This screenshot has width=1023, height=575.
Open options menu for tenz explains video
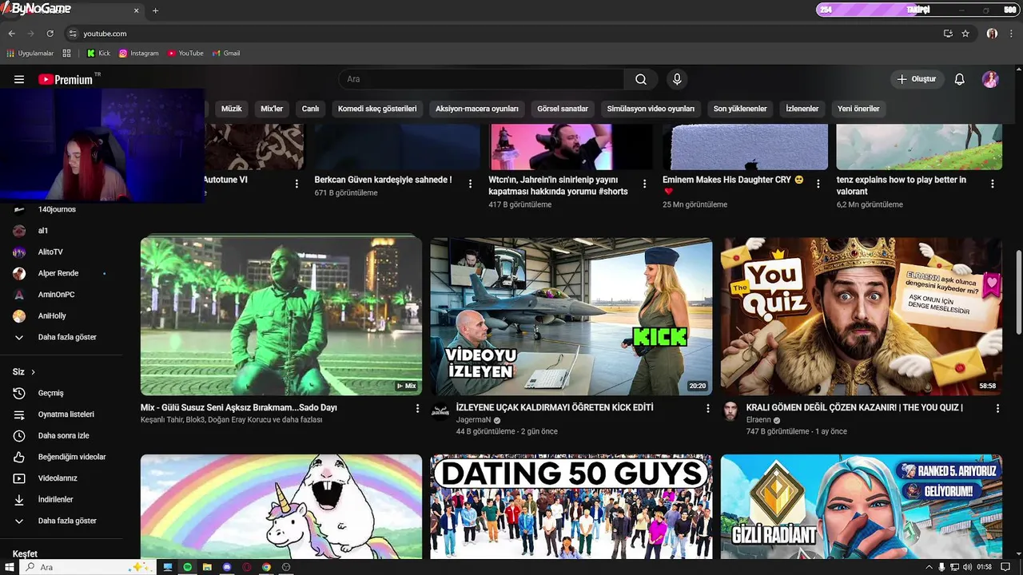click(x=993, y=184)
